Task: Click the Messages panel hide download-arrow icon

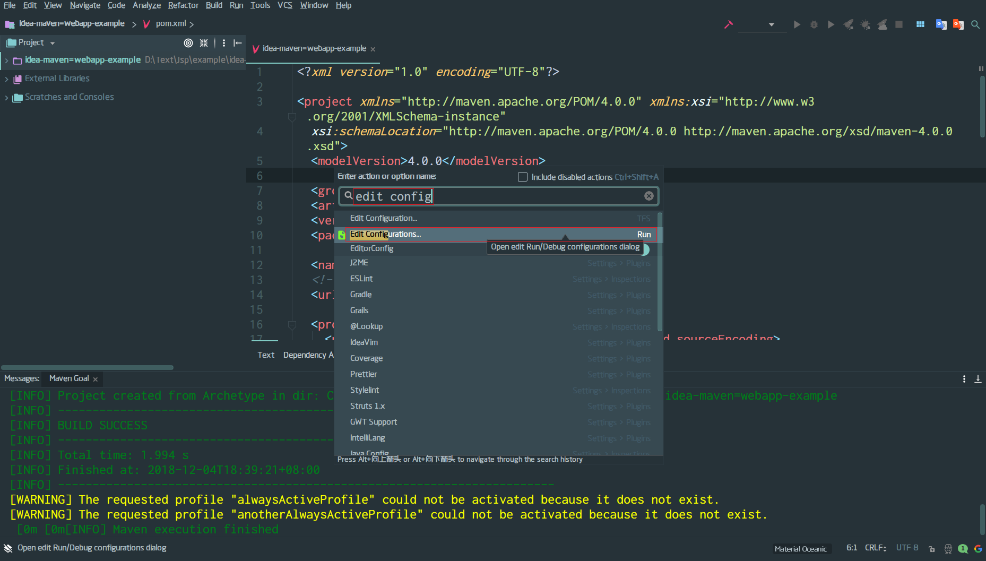Action: 978,379
